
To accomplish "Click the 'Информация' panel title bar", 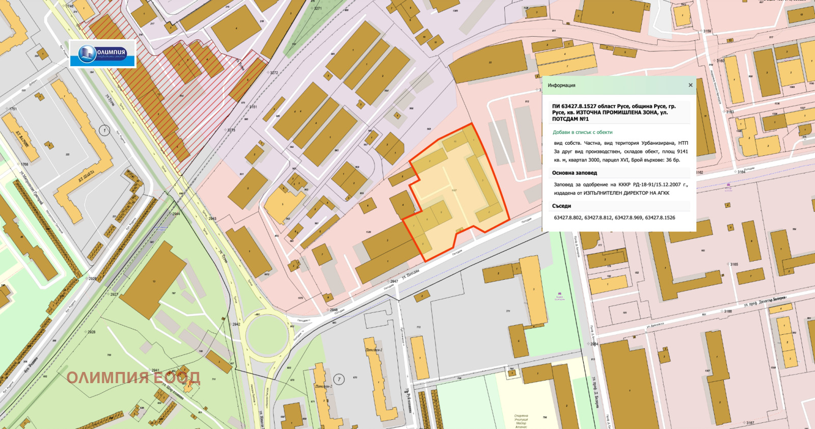I will (x=619, y=85).
